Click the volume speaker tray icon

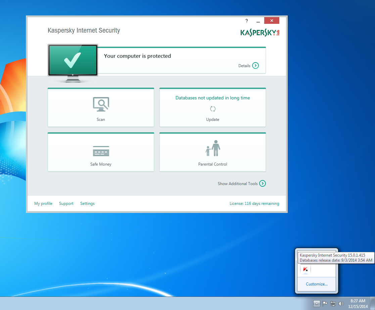pyautogui.click(x=341, y=304)
